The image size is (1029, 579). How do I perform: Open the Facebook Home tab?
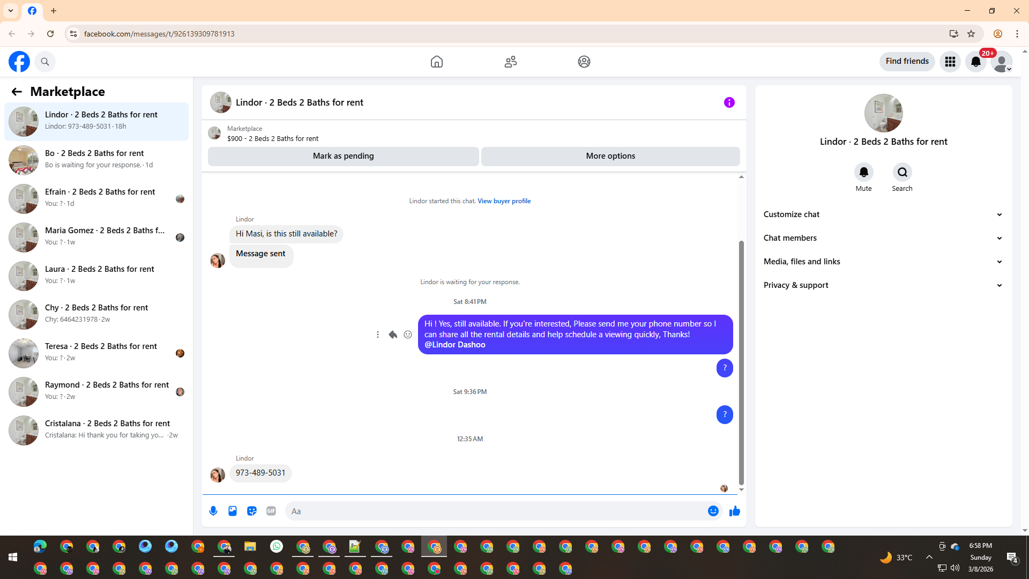[x=436, y=62]
